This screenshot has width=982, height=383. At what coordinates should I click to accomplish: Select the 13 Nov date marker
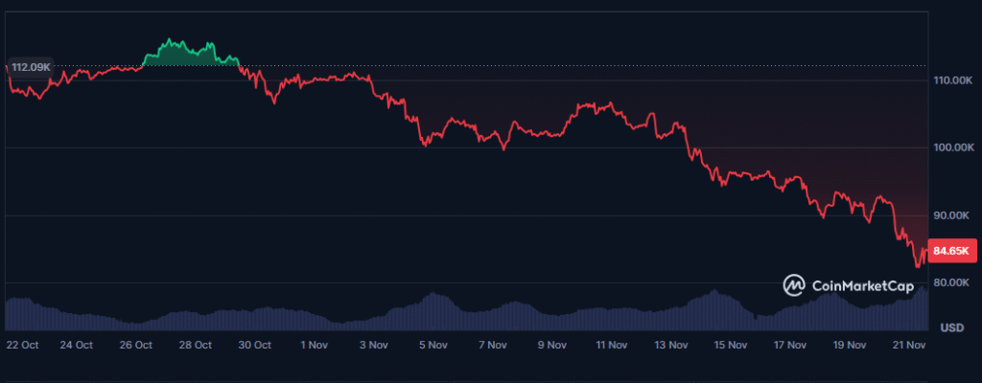670,345
